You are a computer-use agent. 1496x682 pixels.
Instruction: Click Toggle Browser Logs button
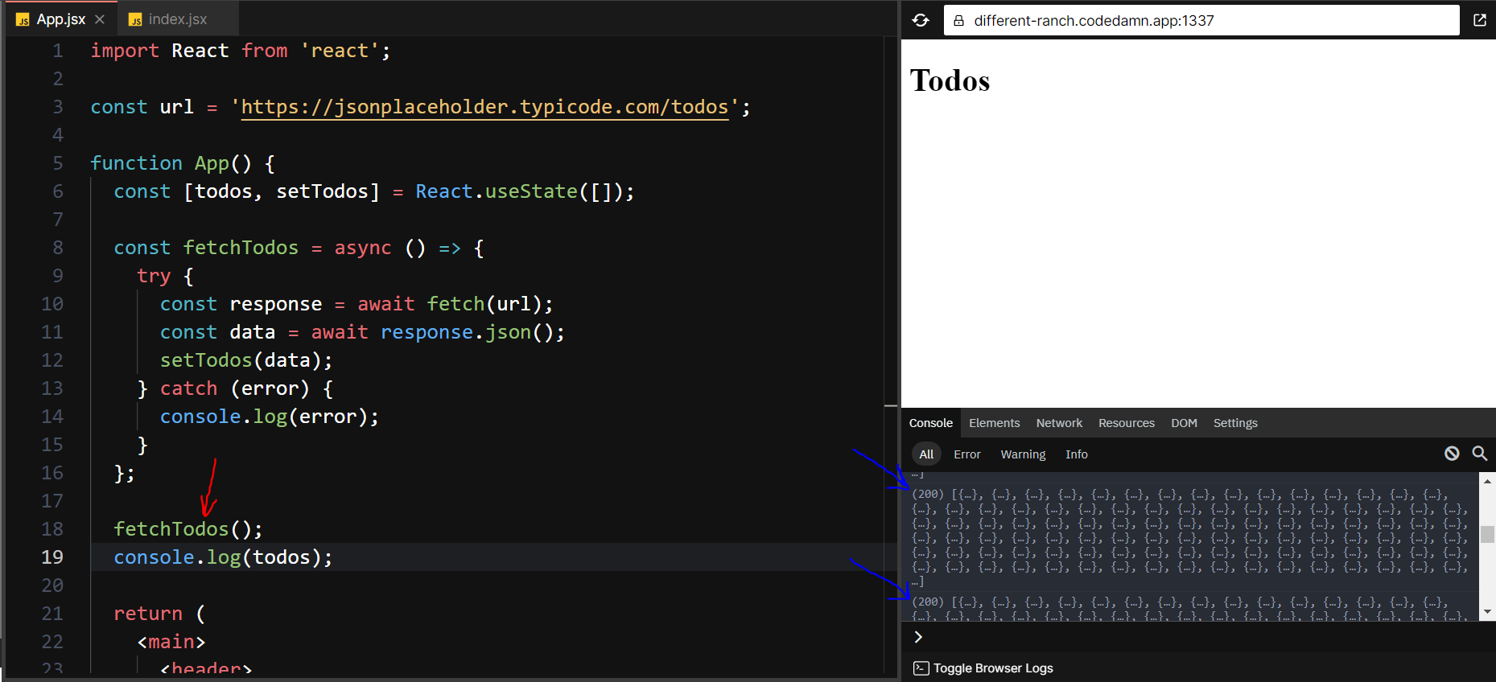[992, 668]
